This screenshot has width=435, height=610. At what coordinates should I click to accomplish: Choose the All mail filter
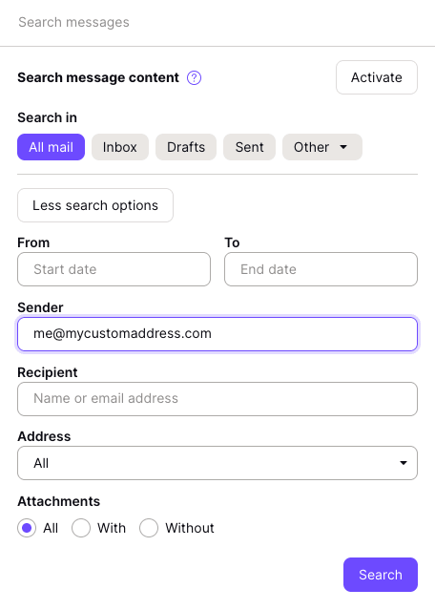click(x=51, y=147)
